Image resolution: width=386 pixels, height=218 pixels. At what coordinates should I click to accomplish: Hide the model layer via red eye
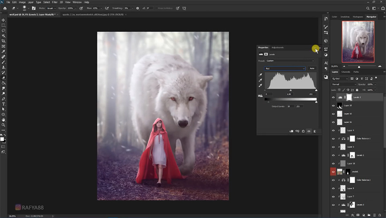click(x=333, y=172)
